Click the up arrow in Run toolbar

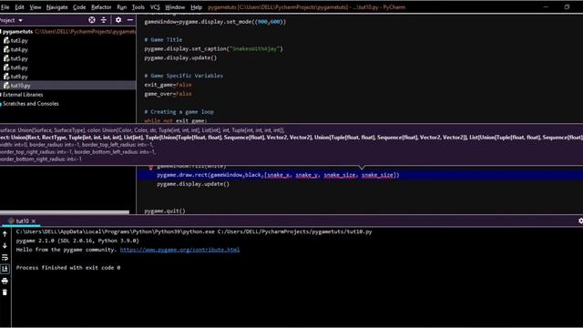click(x=5, y=234)
